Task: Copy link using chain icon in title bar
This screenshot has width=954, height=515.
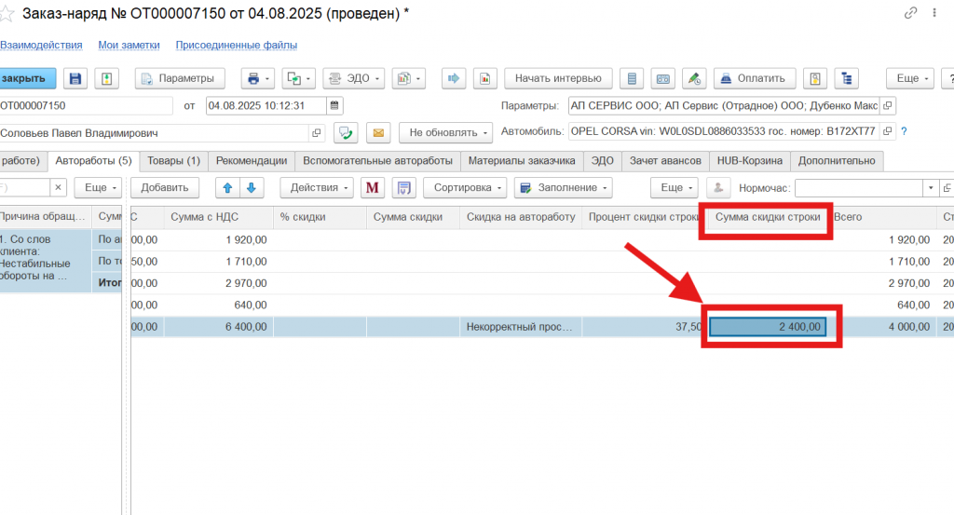Action: coord(910,13)
